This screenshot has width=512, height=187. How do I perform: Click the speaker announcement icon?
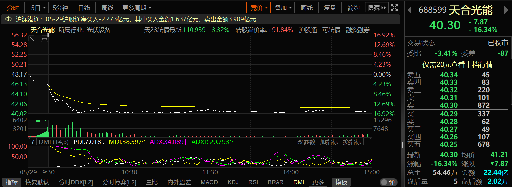point(9,19)
